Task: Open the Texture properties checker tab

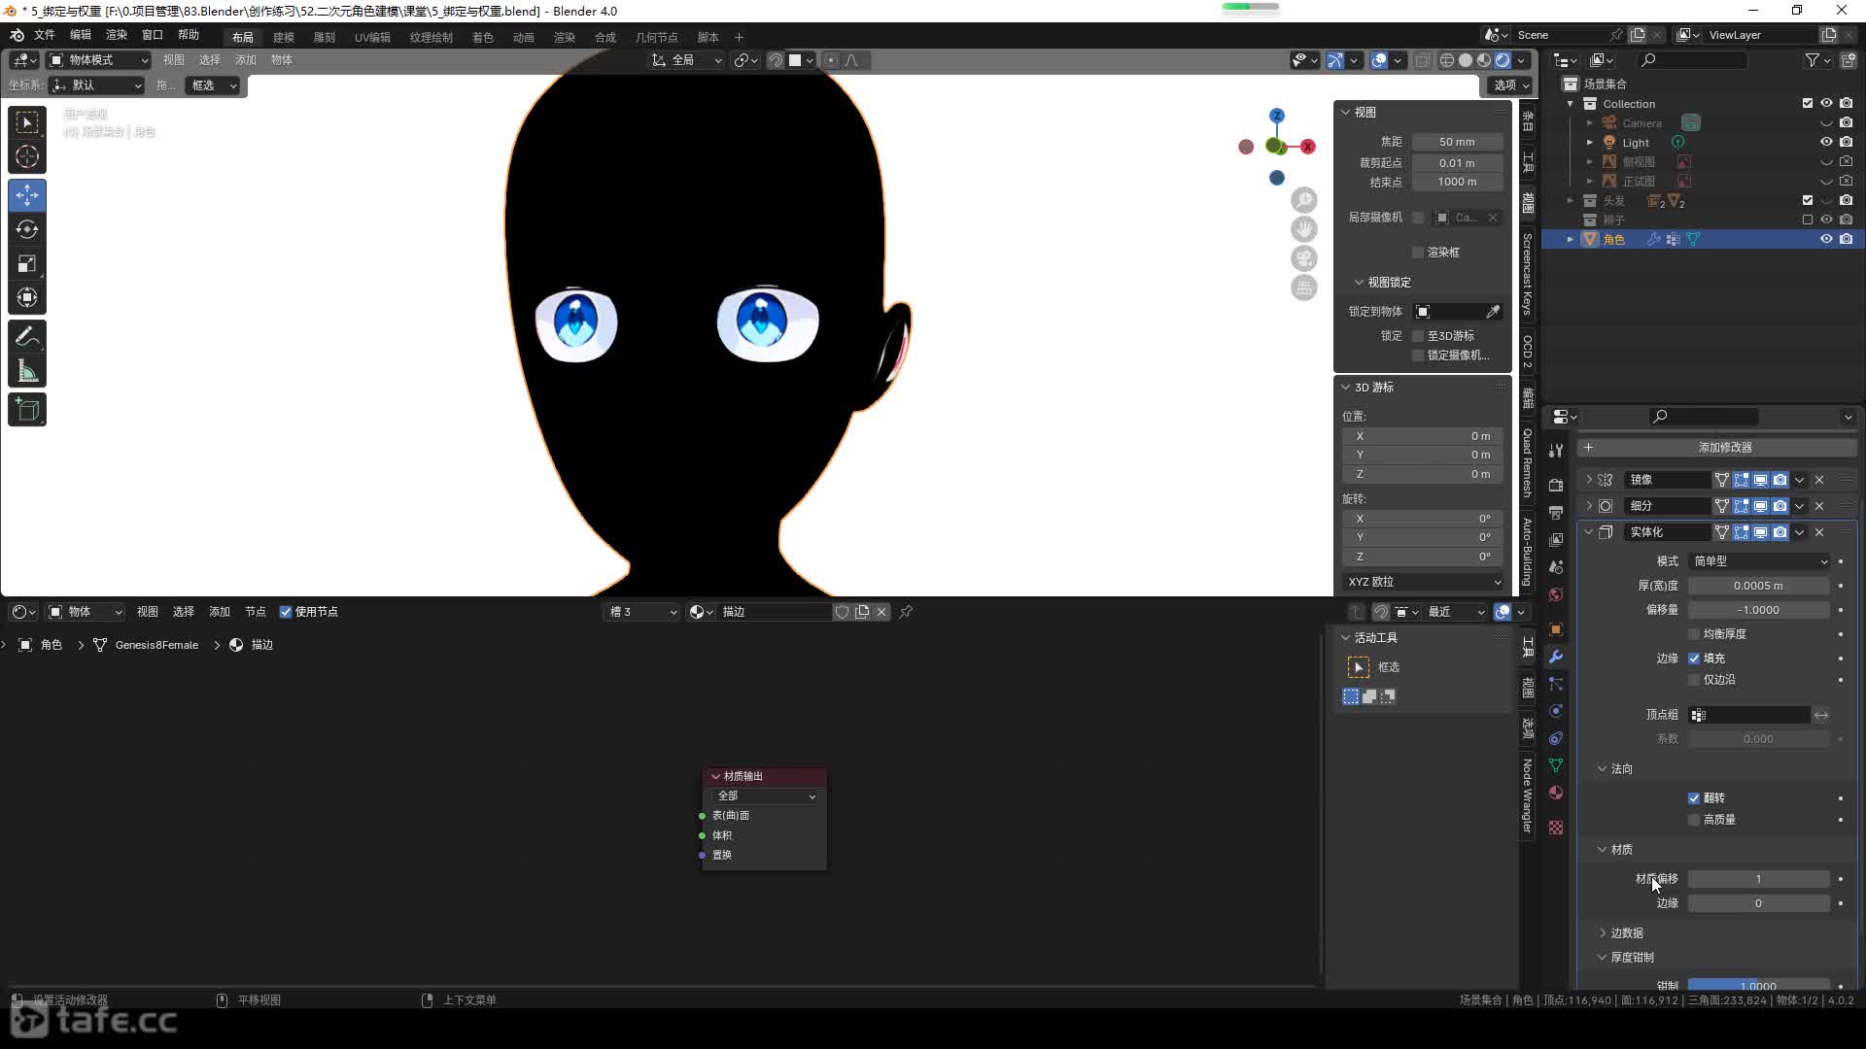Action: tap(1556, 828)
